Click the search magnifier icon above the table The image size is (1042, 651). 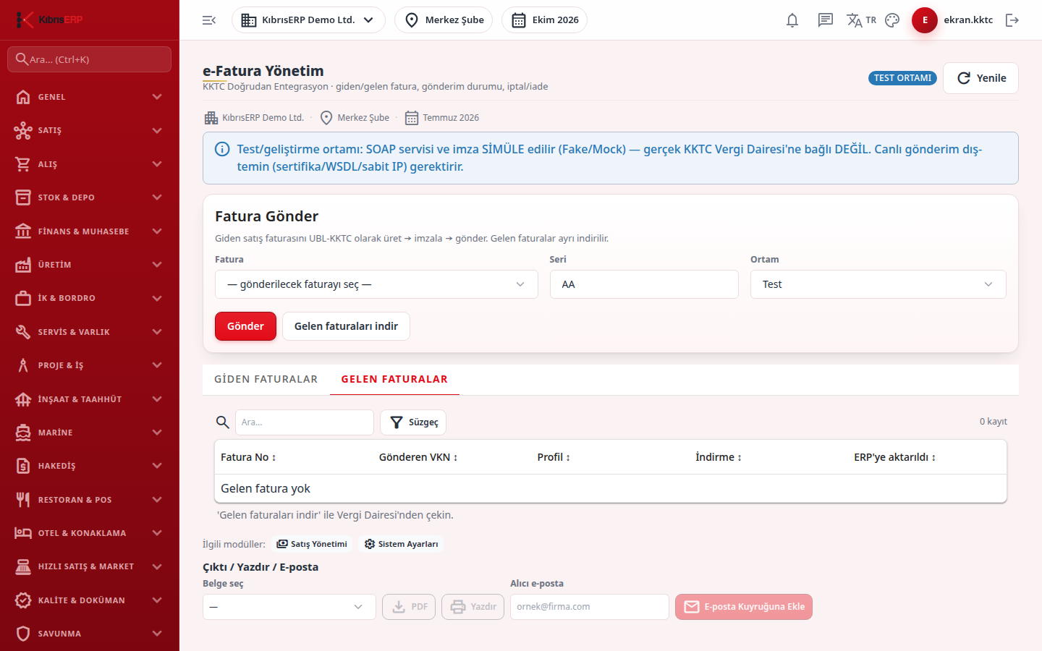coord(223,422)
